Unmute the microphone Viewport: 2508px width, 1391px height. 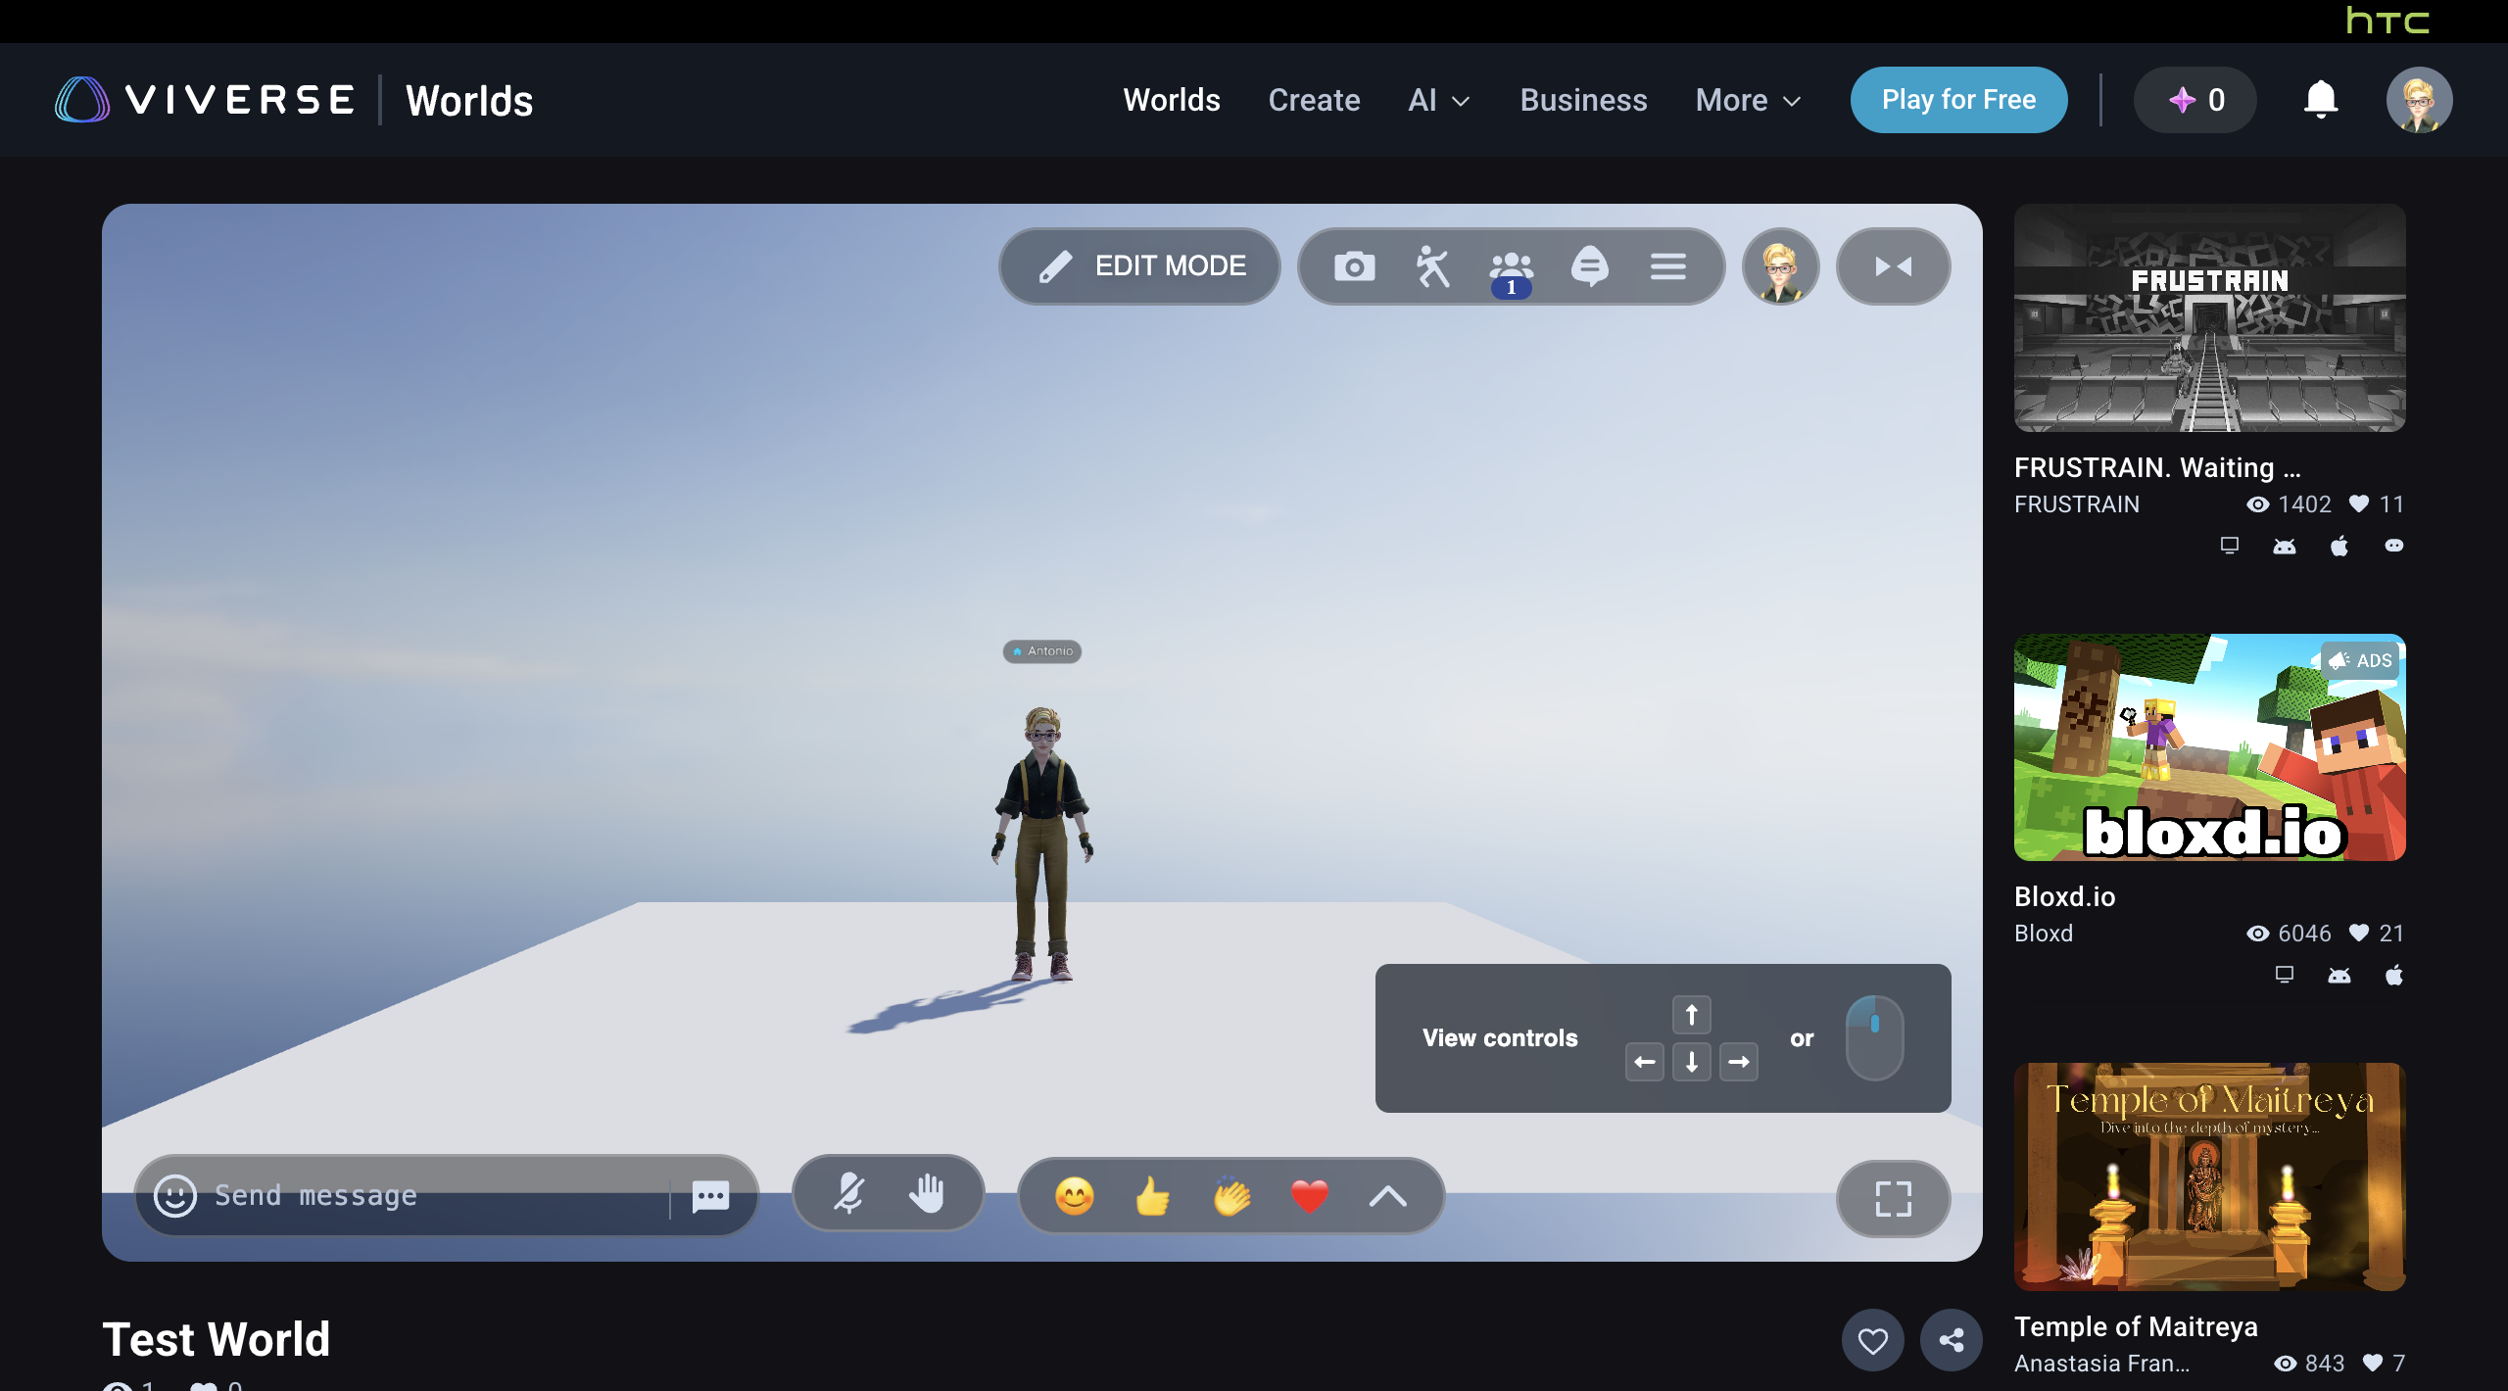coord(848,1194)
